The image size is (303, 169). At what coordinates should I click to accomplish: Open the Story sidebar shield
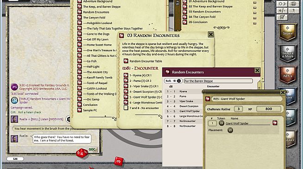pos(288,32)
